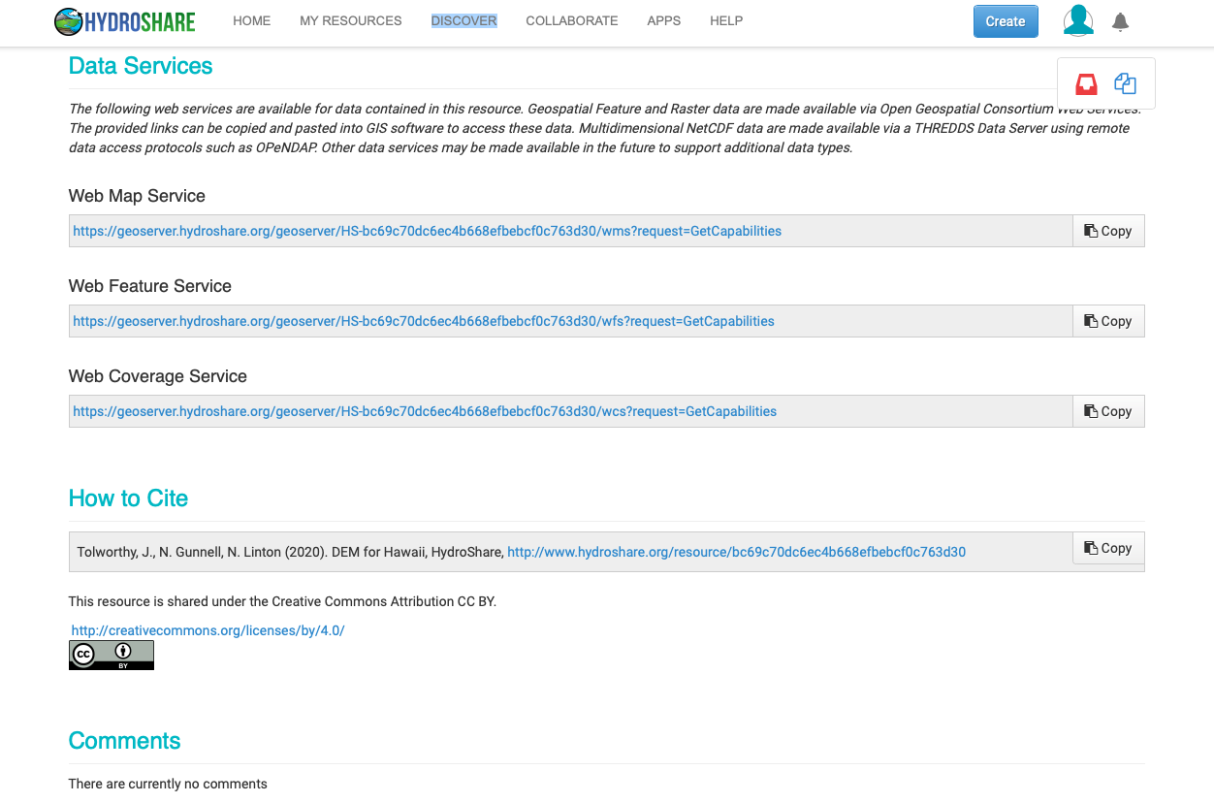Copy the Web Coverage Service URL
Screen dimensions: 1214x803
pos(1108,411)
